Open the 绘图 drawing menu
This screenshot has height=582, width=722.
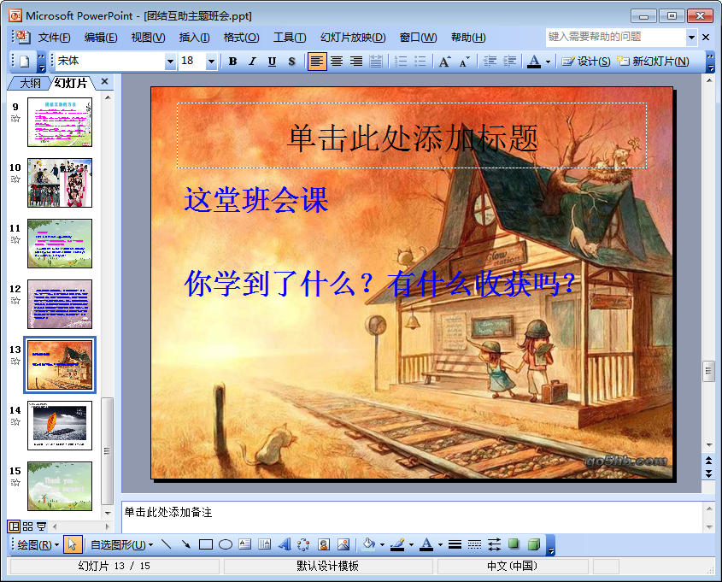(x=38, y=545)
